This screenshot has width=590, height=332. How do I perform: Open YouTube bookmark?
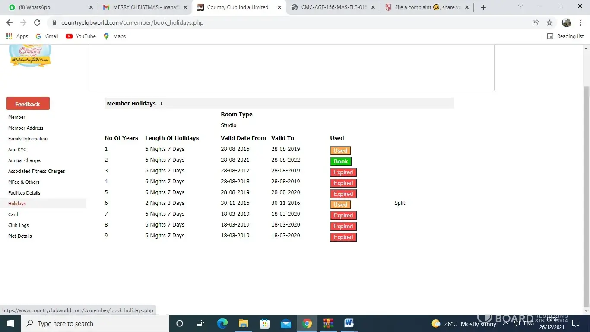click(81, 36)
